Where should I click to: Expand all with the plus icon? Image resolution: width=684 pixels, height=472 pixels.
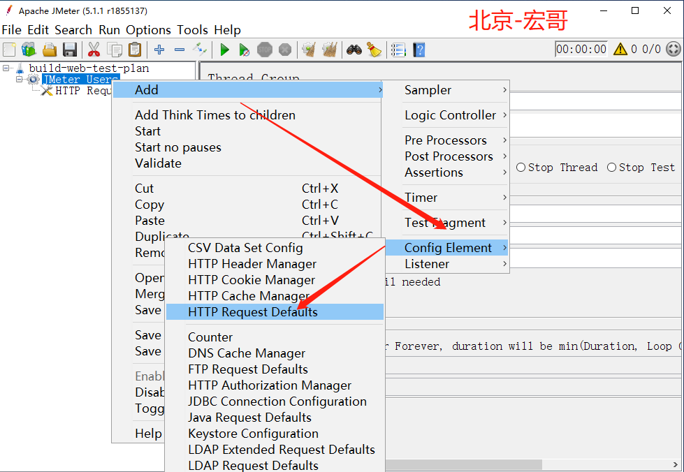click(x=159, y=50)
